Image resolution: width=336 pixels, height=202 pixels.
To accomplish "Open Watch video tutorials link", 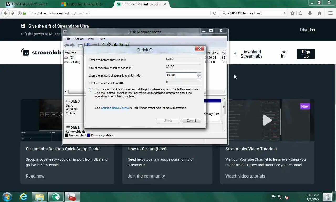I will [245, 176].
